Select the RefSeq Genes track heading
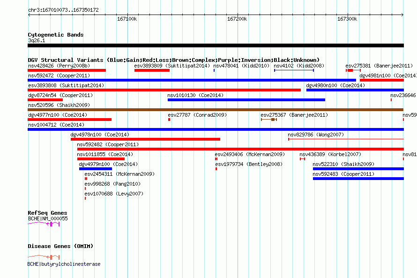This screenshot has width=417, height=278. (47, 213)
